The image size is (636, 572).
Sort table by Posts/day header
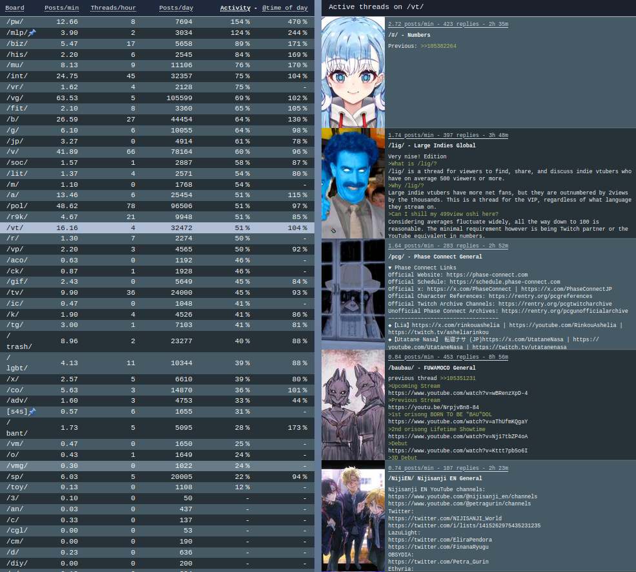176,8
